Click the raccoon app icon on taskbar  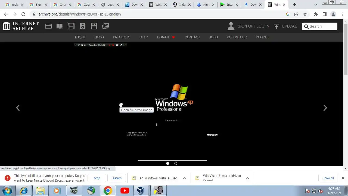pos(74,191)
